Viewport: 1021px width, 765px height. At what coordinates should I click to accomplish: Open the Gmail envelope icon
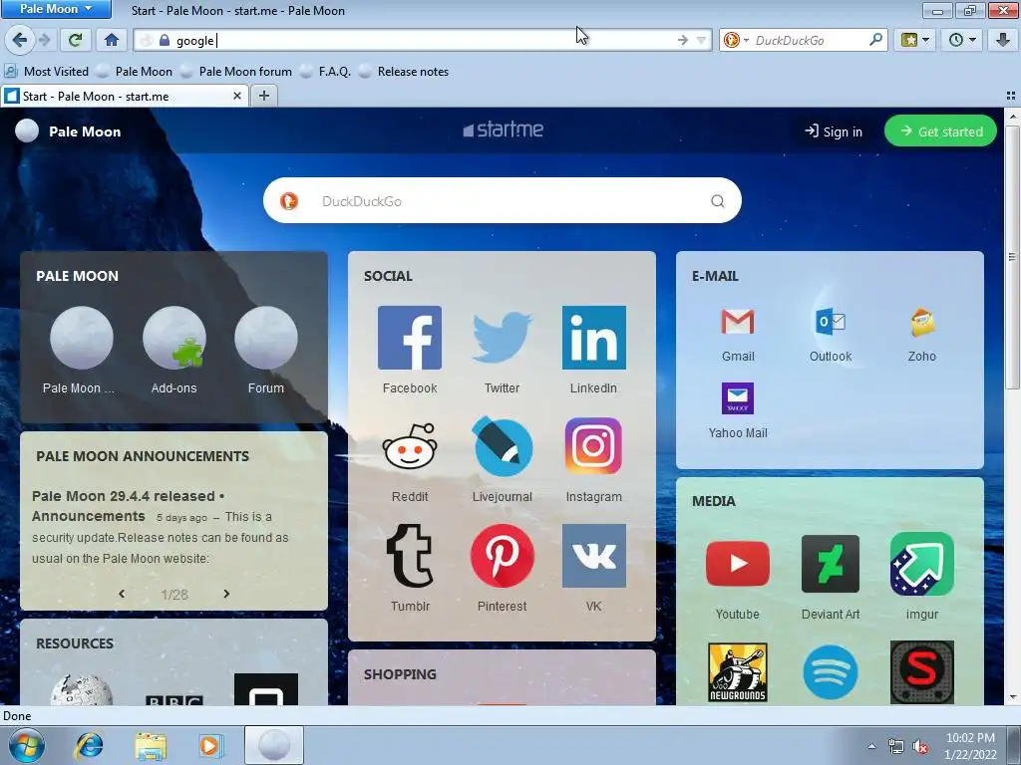(x=738, y=322)
